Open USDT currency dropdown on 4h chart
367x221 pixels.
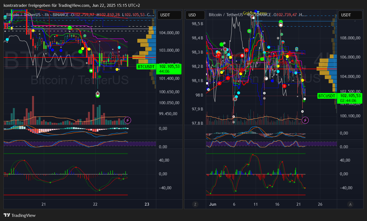349,15
